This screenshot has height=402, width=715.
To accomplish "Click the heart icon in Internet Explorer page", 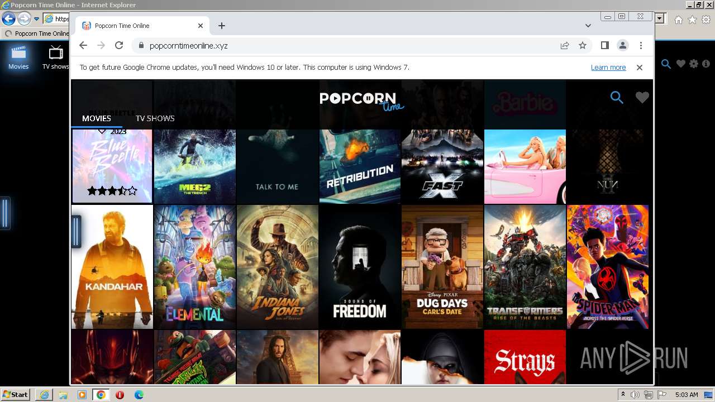I will [x=680, y=64].
